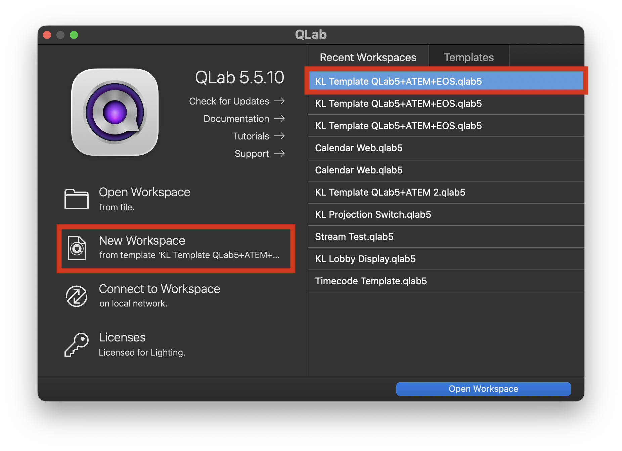Open the Documentation link
This screenshot has height=451, width=622.
coord(244,119)
